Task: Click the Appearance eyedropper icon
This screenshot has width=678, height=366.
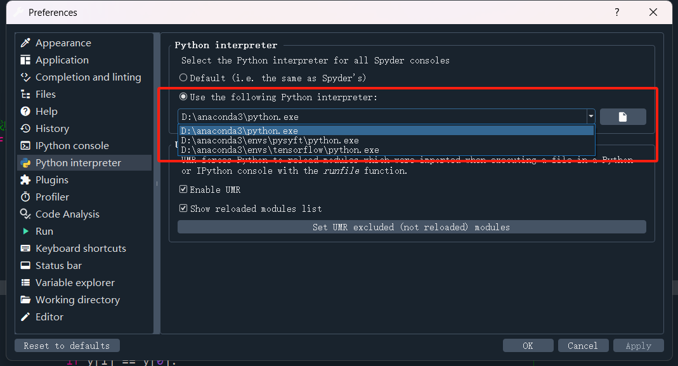Action: coord(25,43)
